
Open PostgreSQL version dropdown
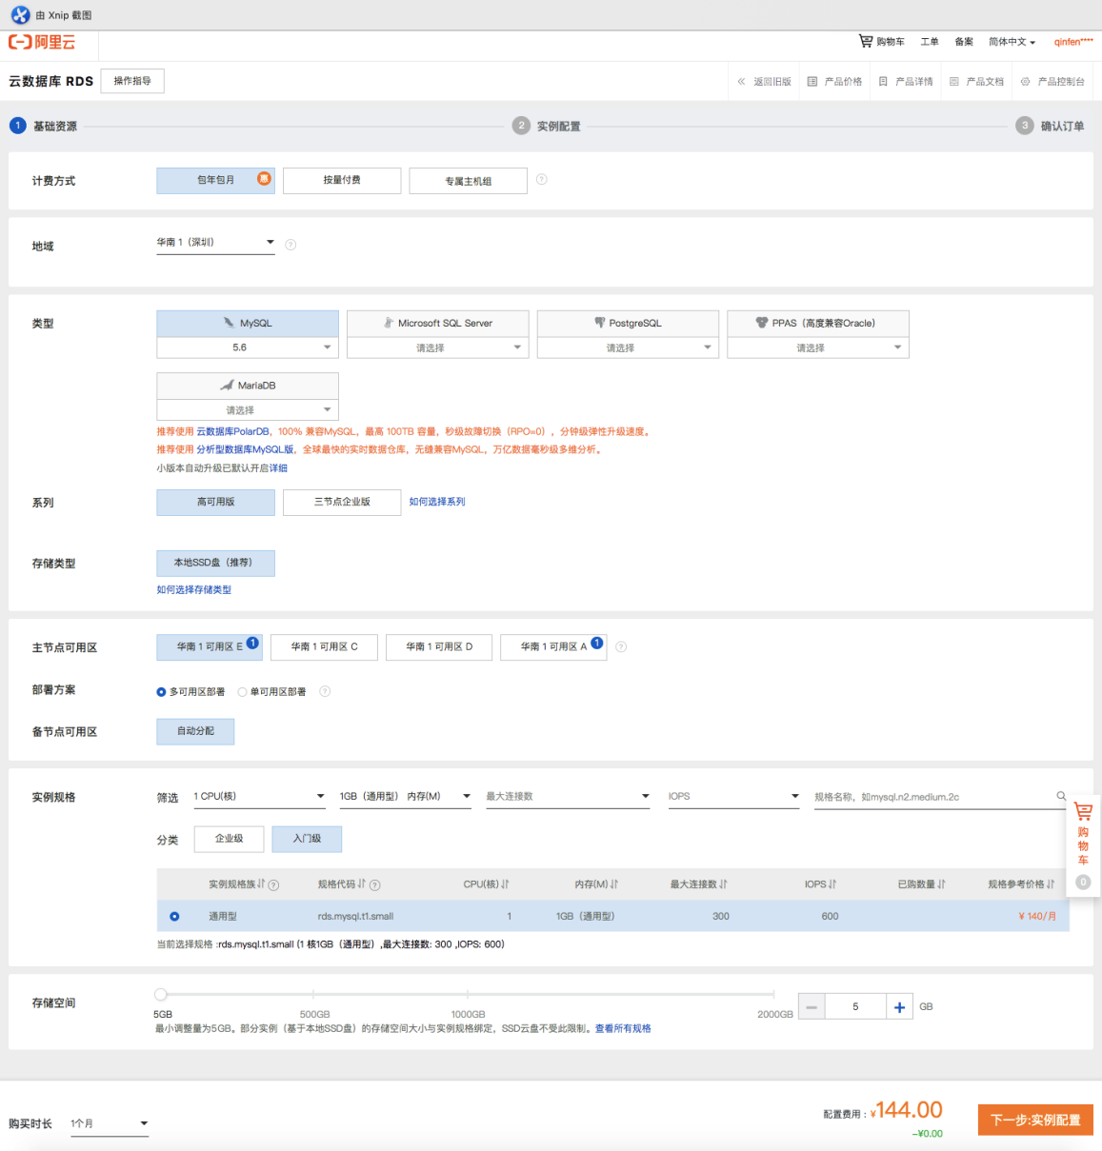tap(629, 347)
